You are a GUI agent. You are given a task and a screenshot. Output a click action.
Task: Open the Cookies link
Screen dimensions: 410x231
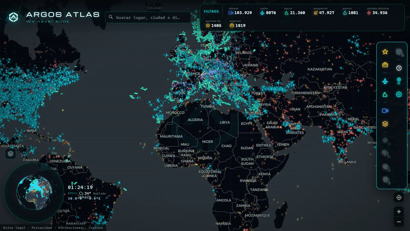96,228
